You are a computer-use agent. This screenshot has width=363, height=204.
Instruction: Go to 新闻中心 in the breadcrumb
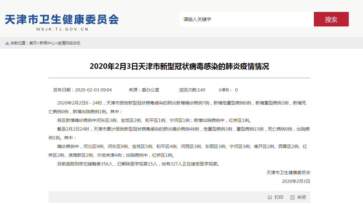(47, 43)
